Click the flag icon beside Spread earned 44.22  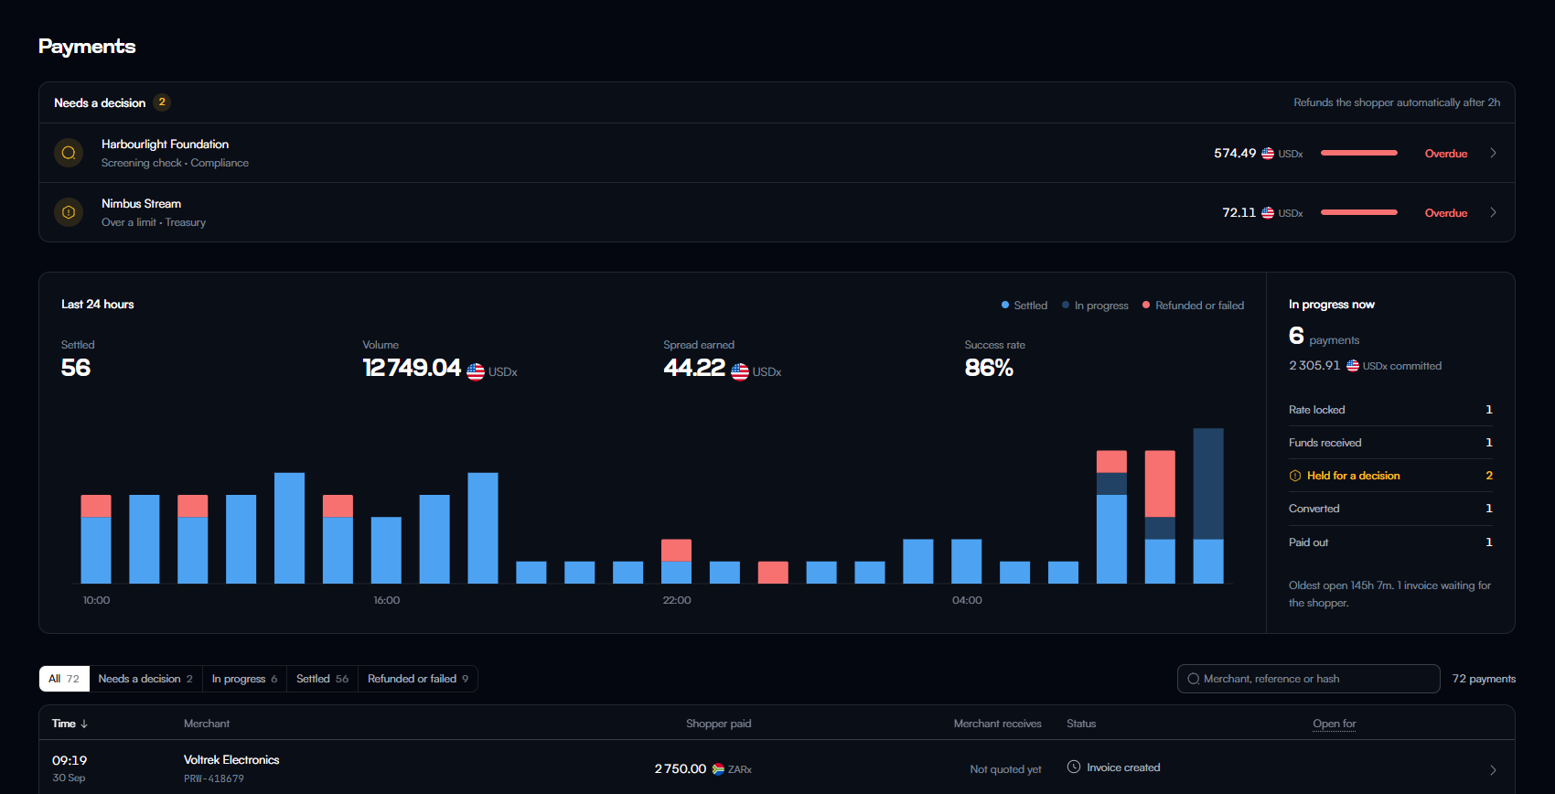point(740,371)
